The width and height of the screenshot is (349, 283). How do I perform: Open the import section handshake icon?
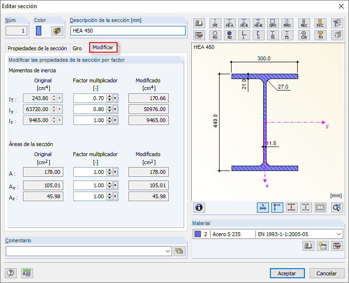[199, 35]
